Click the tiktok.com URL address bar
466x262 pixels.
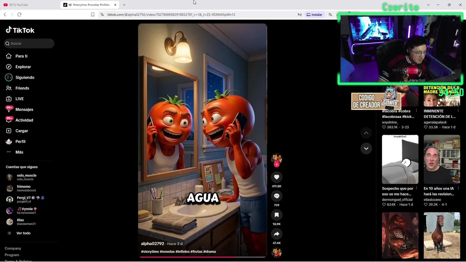(x=171, y=15)
